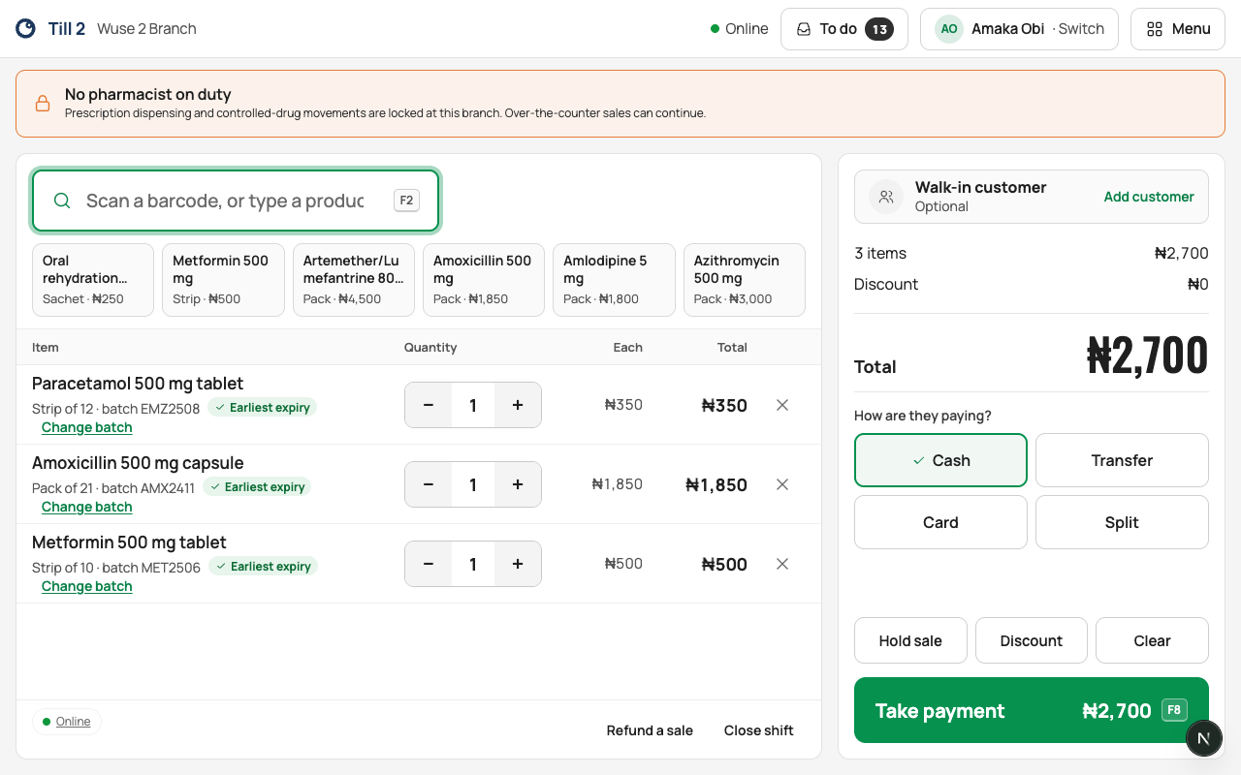
Task: Increase Metformin tablet quantity with plus
Action: (x=518, y=564)
